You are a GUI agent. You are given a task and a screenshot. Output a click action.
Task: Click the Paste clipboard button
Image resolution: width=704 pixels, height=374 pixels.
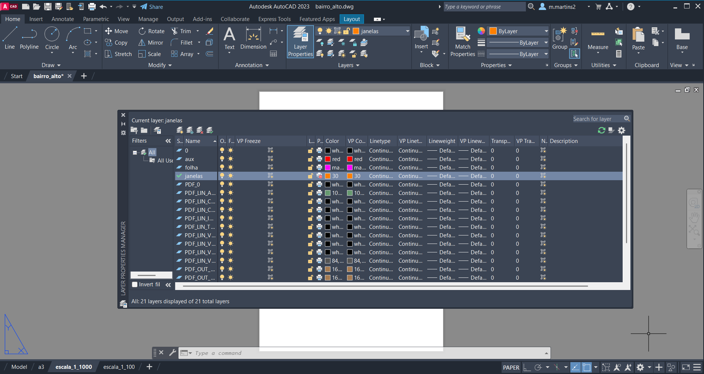click(x=638, y=39)
